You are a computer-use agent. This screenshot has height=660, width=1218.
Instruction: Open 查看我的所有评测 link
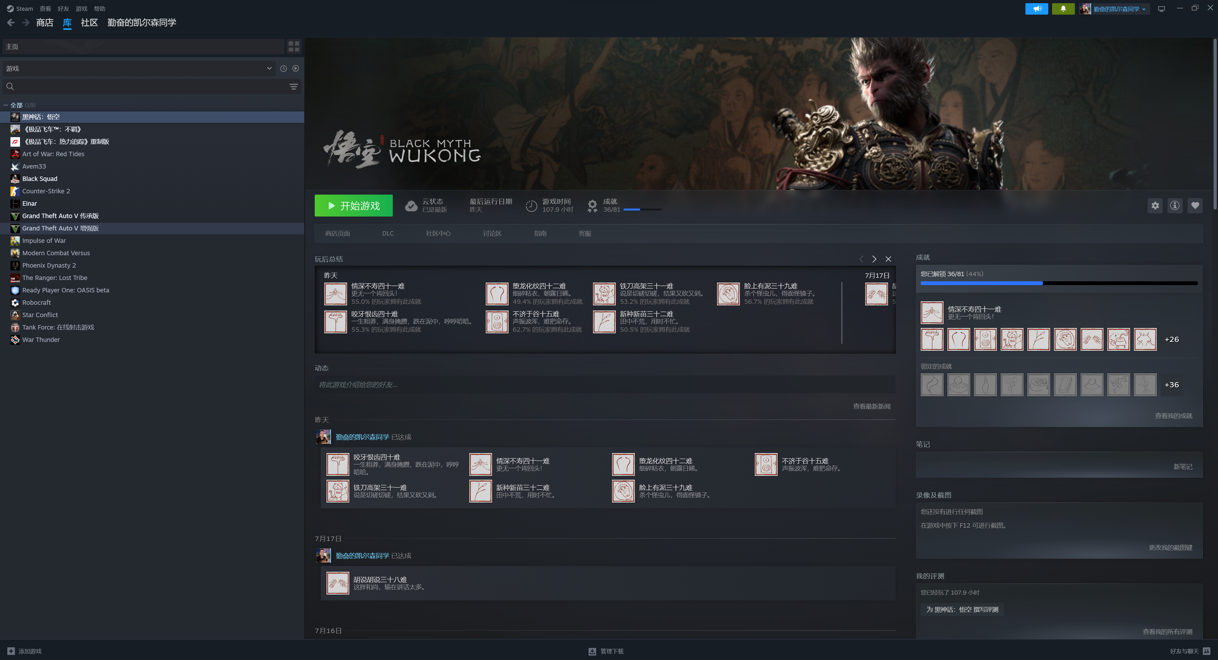[1167, 632]
